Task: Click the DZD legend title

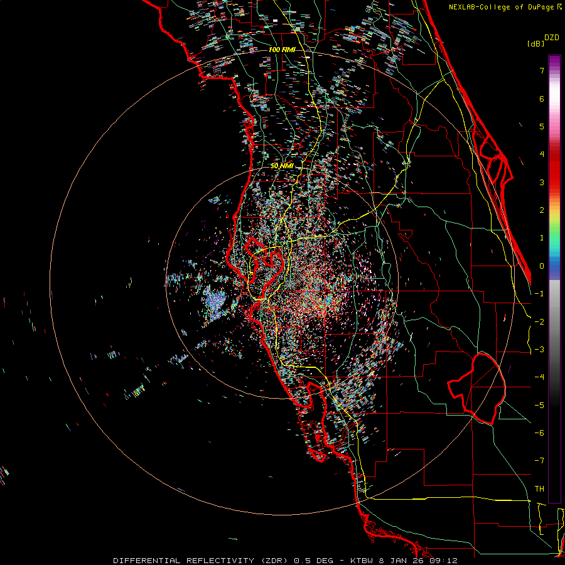Action: [x=552, y=38]
